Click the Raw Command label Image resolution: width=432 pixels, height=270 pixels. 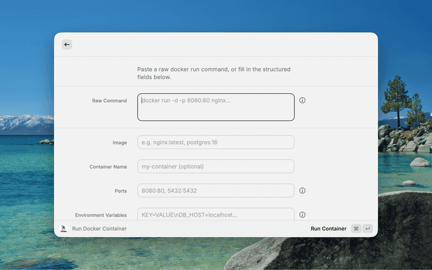109,101
